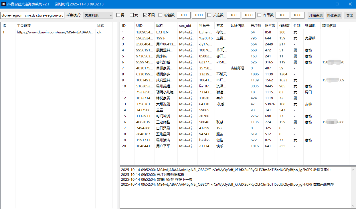Click the cookie input field with store-region text

click(32, 15)
